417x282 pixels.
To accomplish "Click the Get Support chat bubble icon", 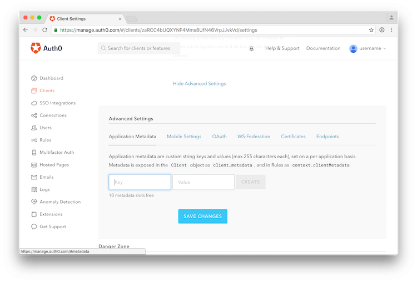I will (x=34, y=226).
